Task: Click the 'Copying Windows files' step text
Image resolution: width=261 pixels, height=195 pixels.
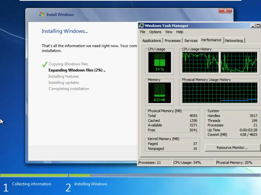Action: (68, 64)
